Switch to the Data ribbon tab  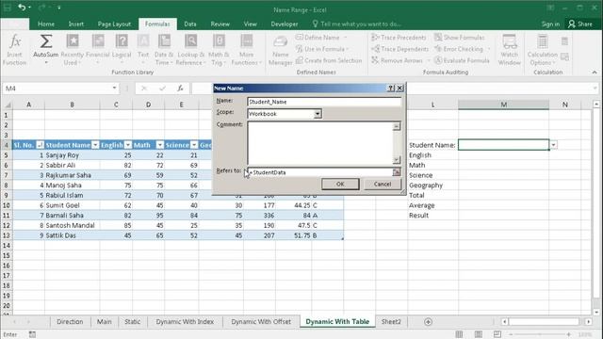190,24
